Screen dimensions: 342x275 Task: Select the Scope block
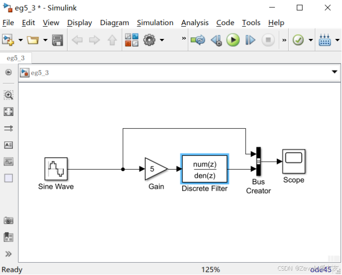[294, 161]
